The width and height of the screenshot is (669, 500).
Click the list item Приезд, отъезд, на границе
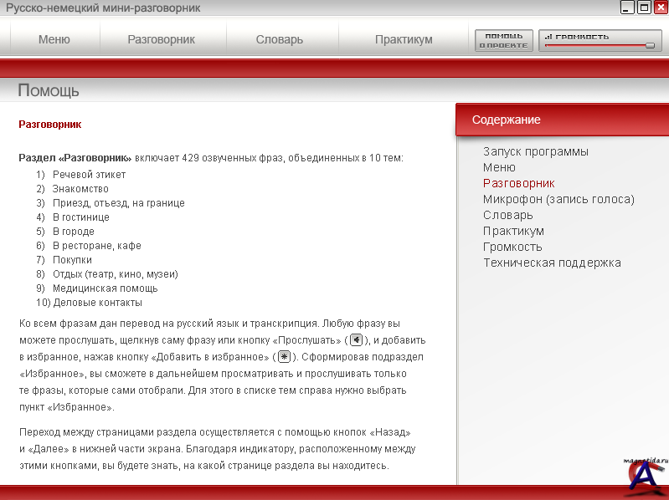point(119,203)
